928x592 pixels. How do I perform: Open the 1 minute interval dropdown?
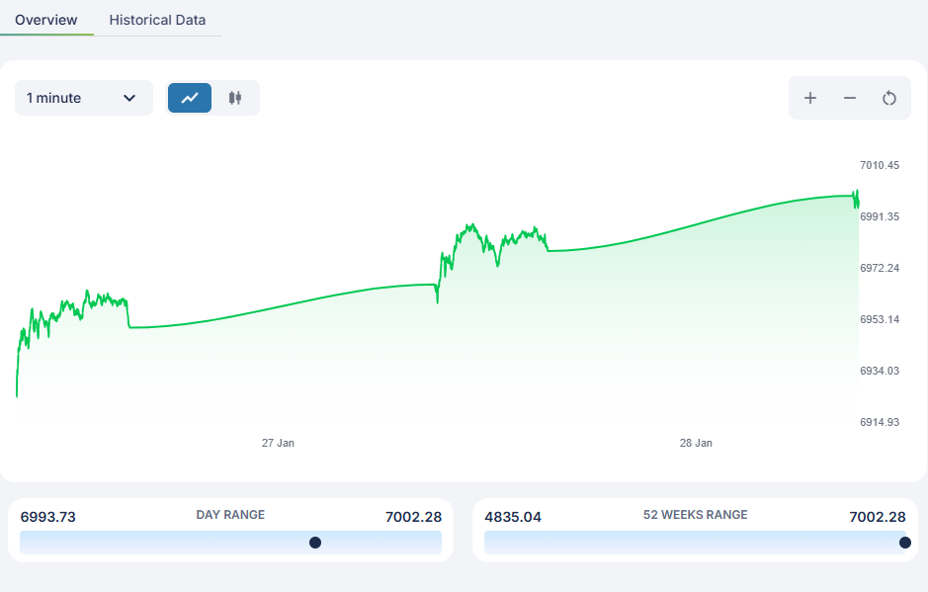click(x=83, y=98)
